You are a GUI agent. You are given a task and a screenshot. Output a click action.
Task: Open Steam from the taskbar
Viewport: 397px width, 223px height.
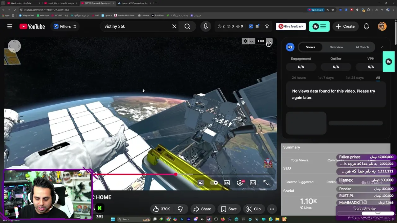click(x=209, y=219)
